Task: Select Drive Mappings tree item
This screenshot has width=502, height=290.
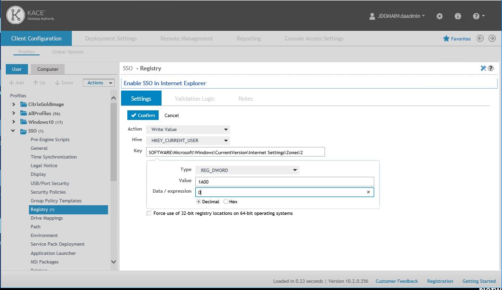Action: (47, 218)
